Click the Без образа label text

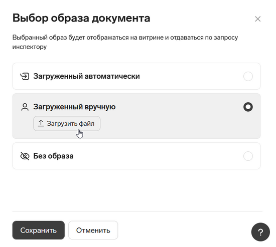[x=53, y=156]
